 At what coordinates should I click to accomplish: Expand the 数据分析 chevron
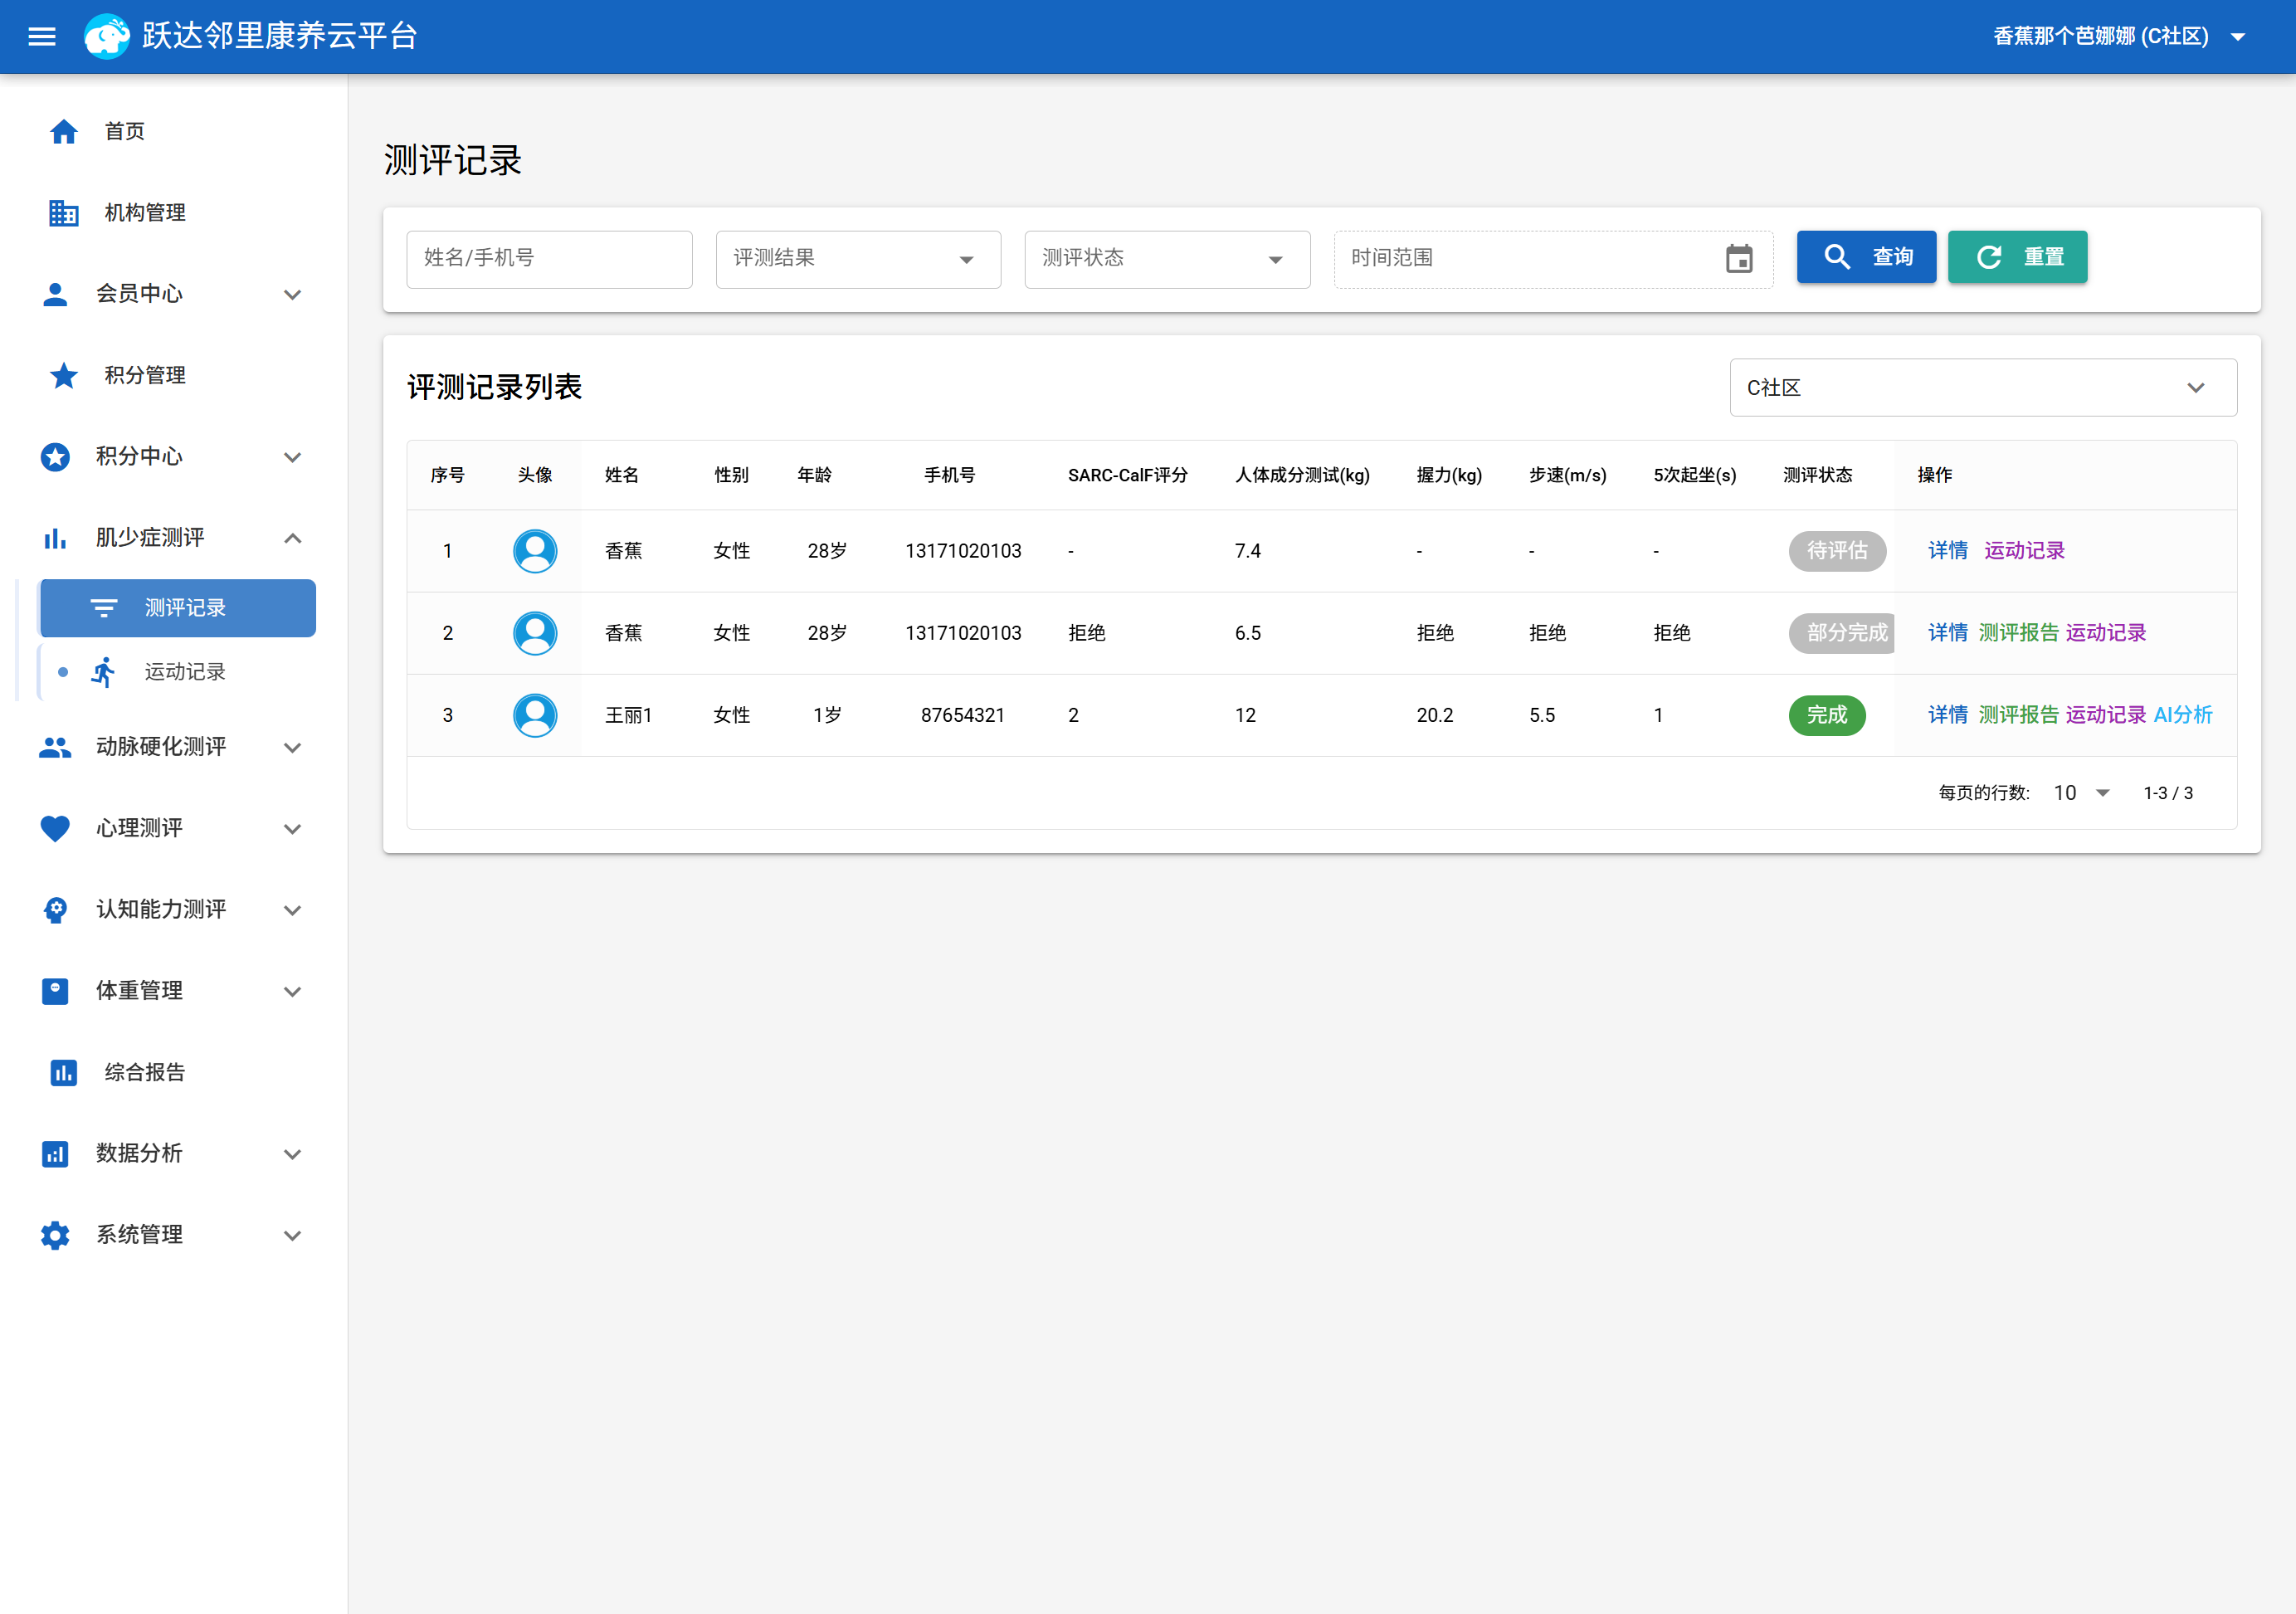292,1155
